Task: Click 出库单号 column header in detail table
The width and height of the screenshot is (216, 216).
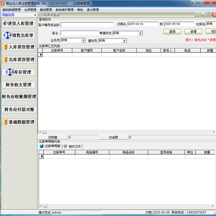Action: (59, 152)
